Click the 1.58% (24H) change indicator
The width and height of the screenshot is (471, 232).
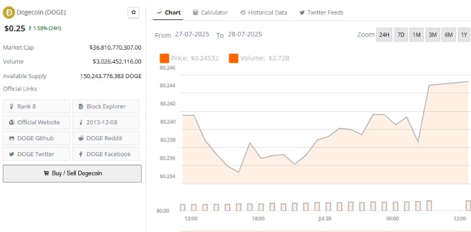(45, 29)
